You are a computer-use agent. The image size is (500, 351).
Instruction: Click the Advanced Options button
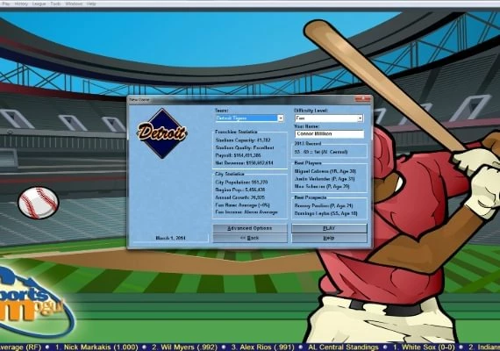[250, 228]
